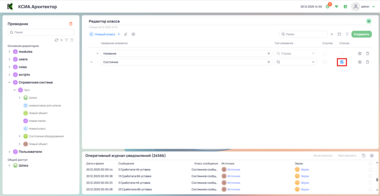Click the pencil icon next to Новый класс
The height and width of the screenshot is (196, 380).
[x=126, y=34]
